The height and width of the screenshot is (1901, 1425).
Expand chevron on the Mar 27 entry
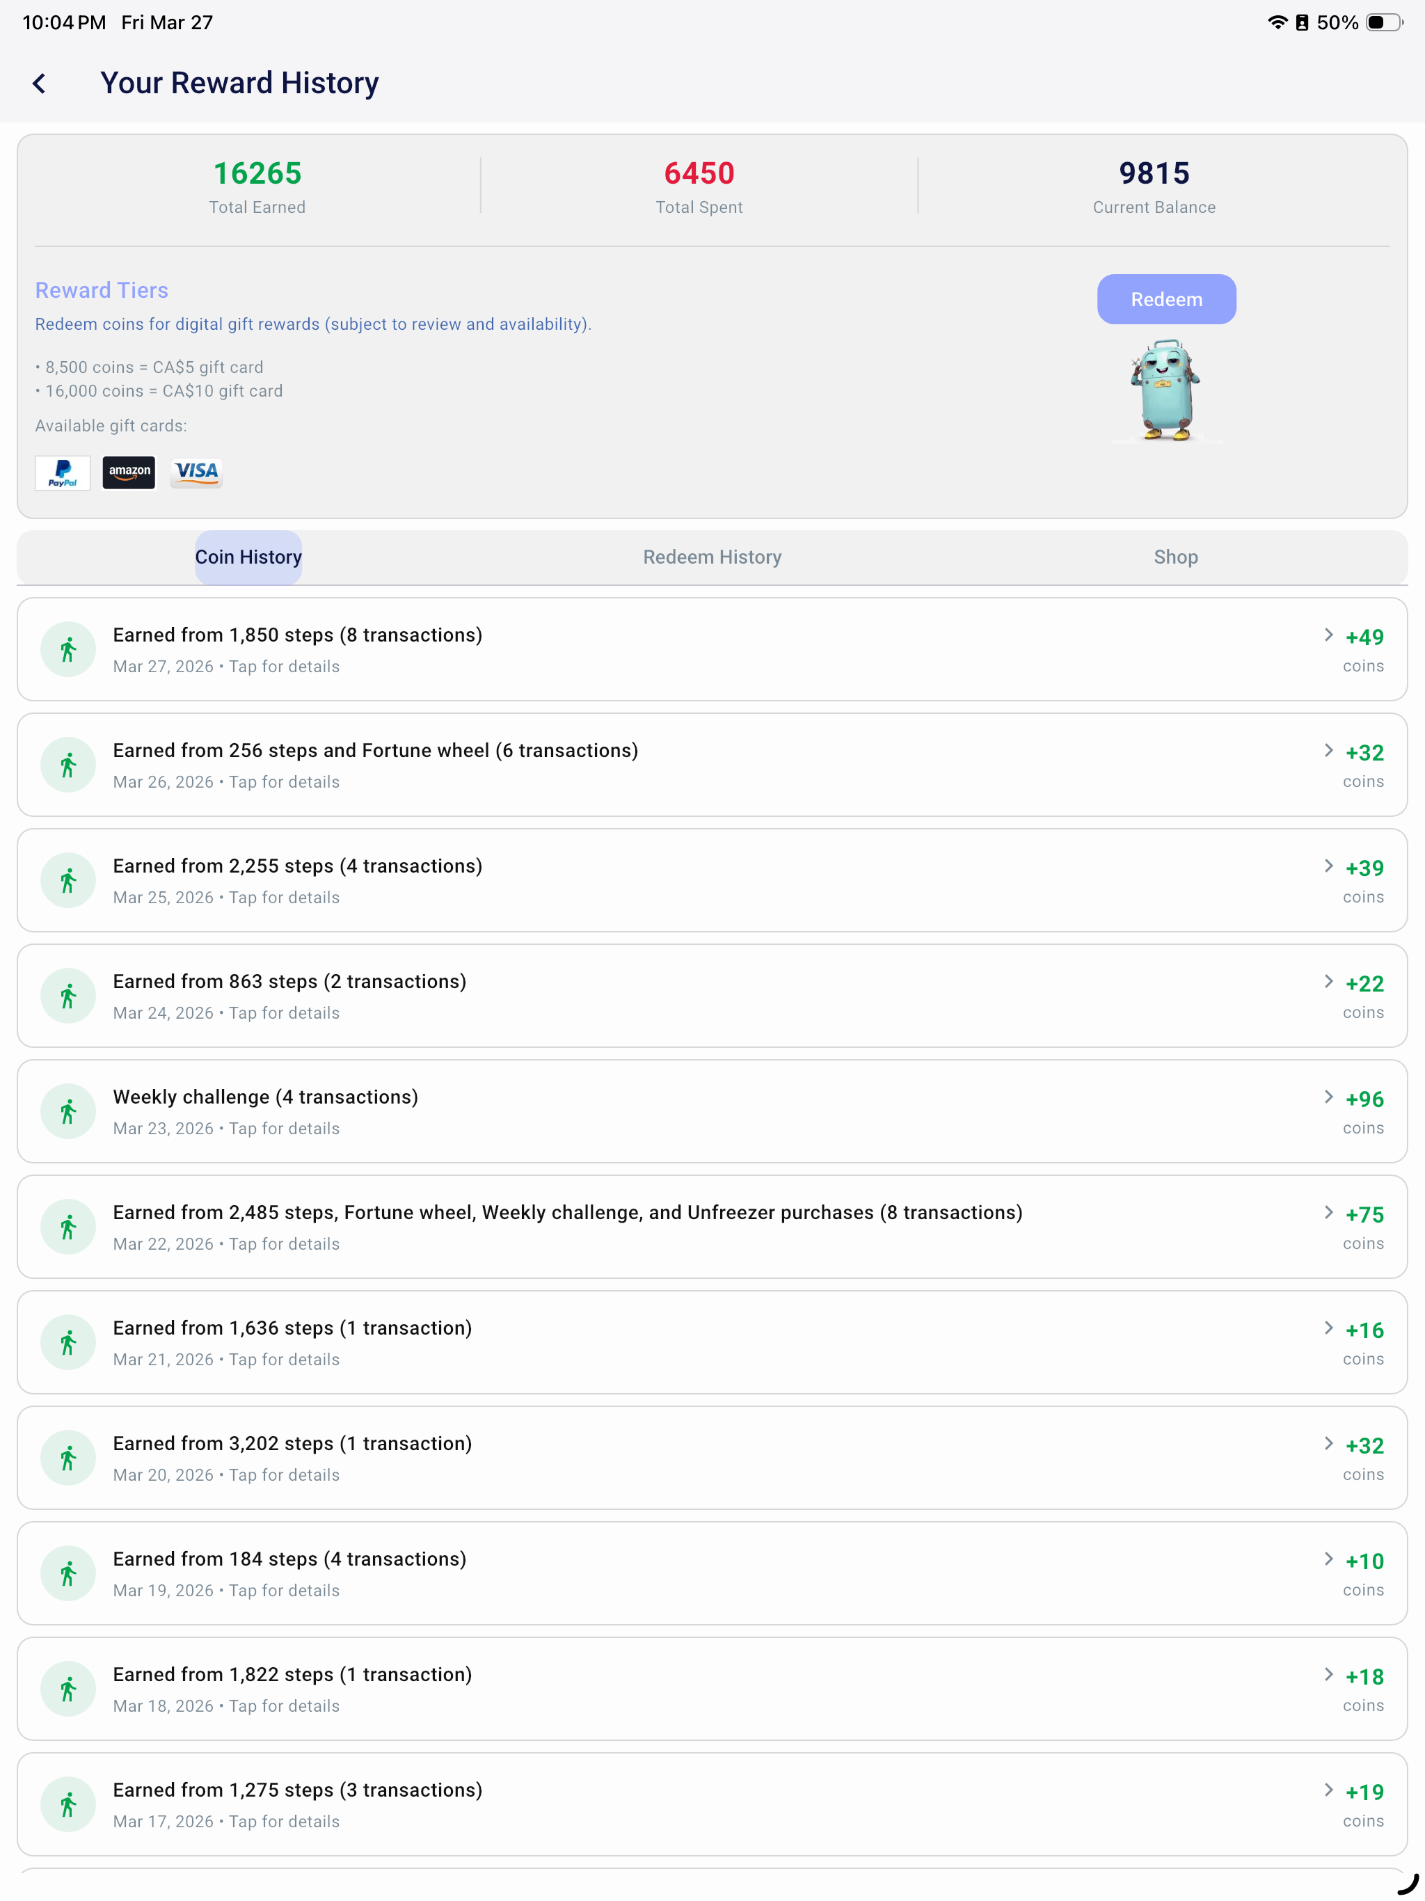click(1329, 635)
